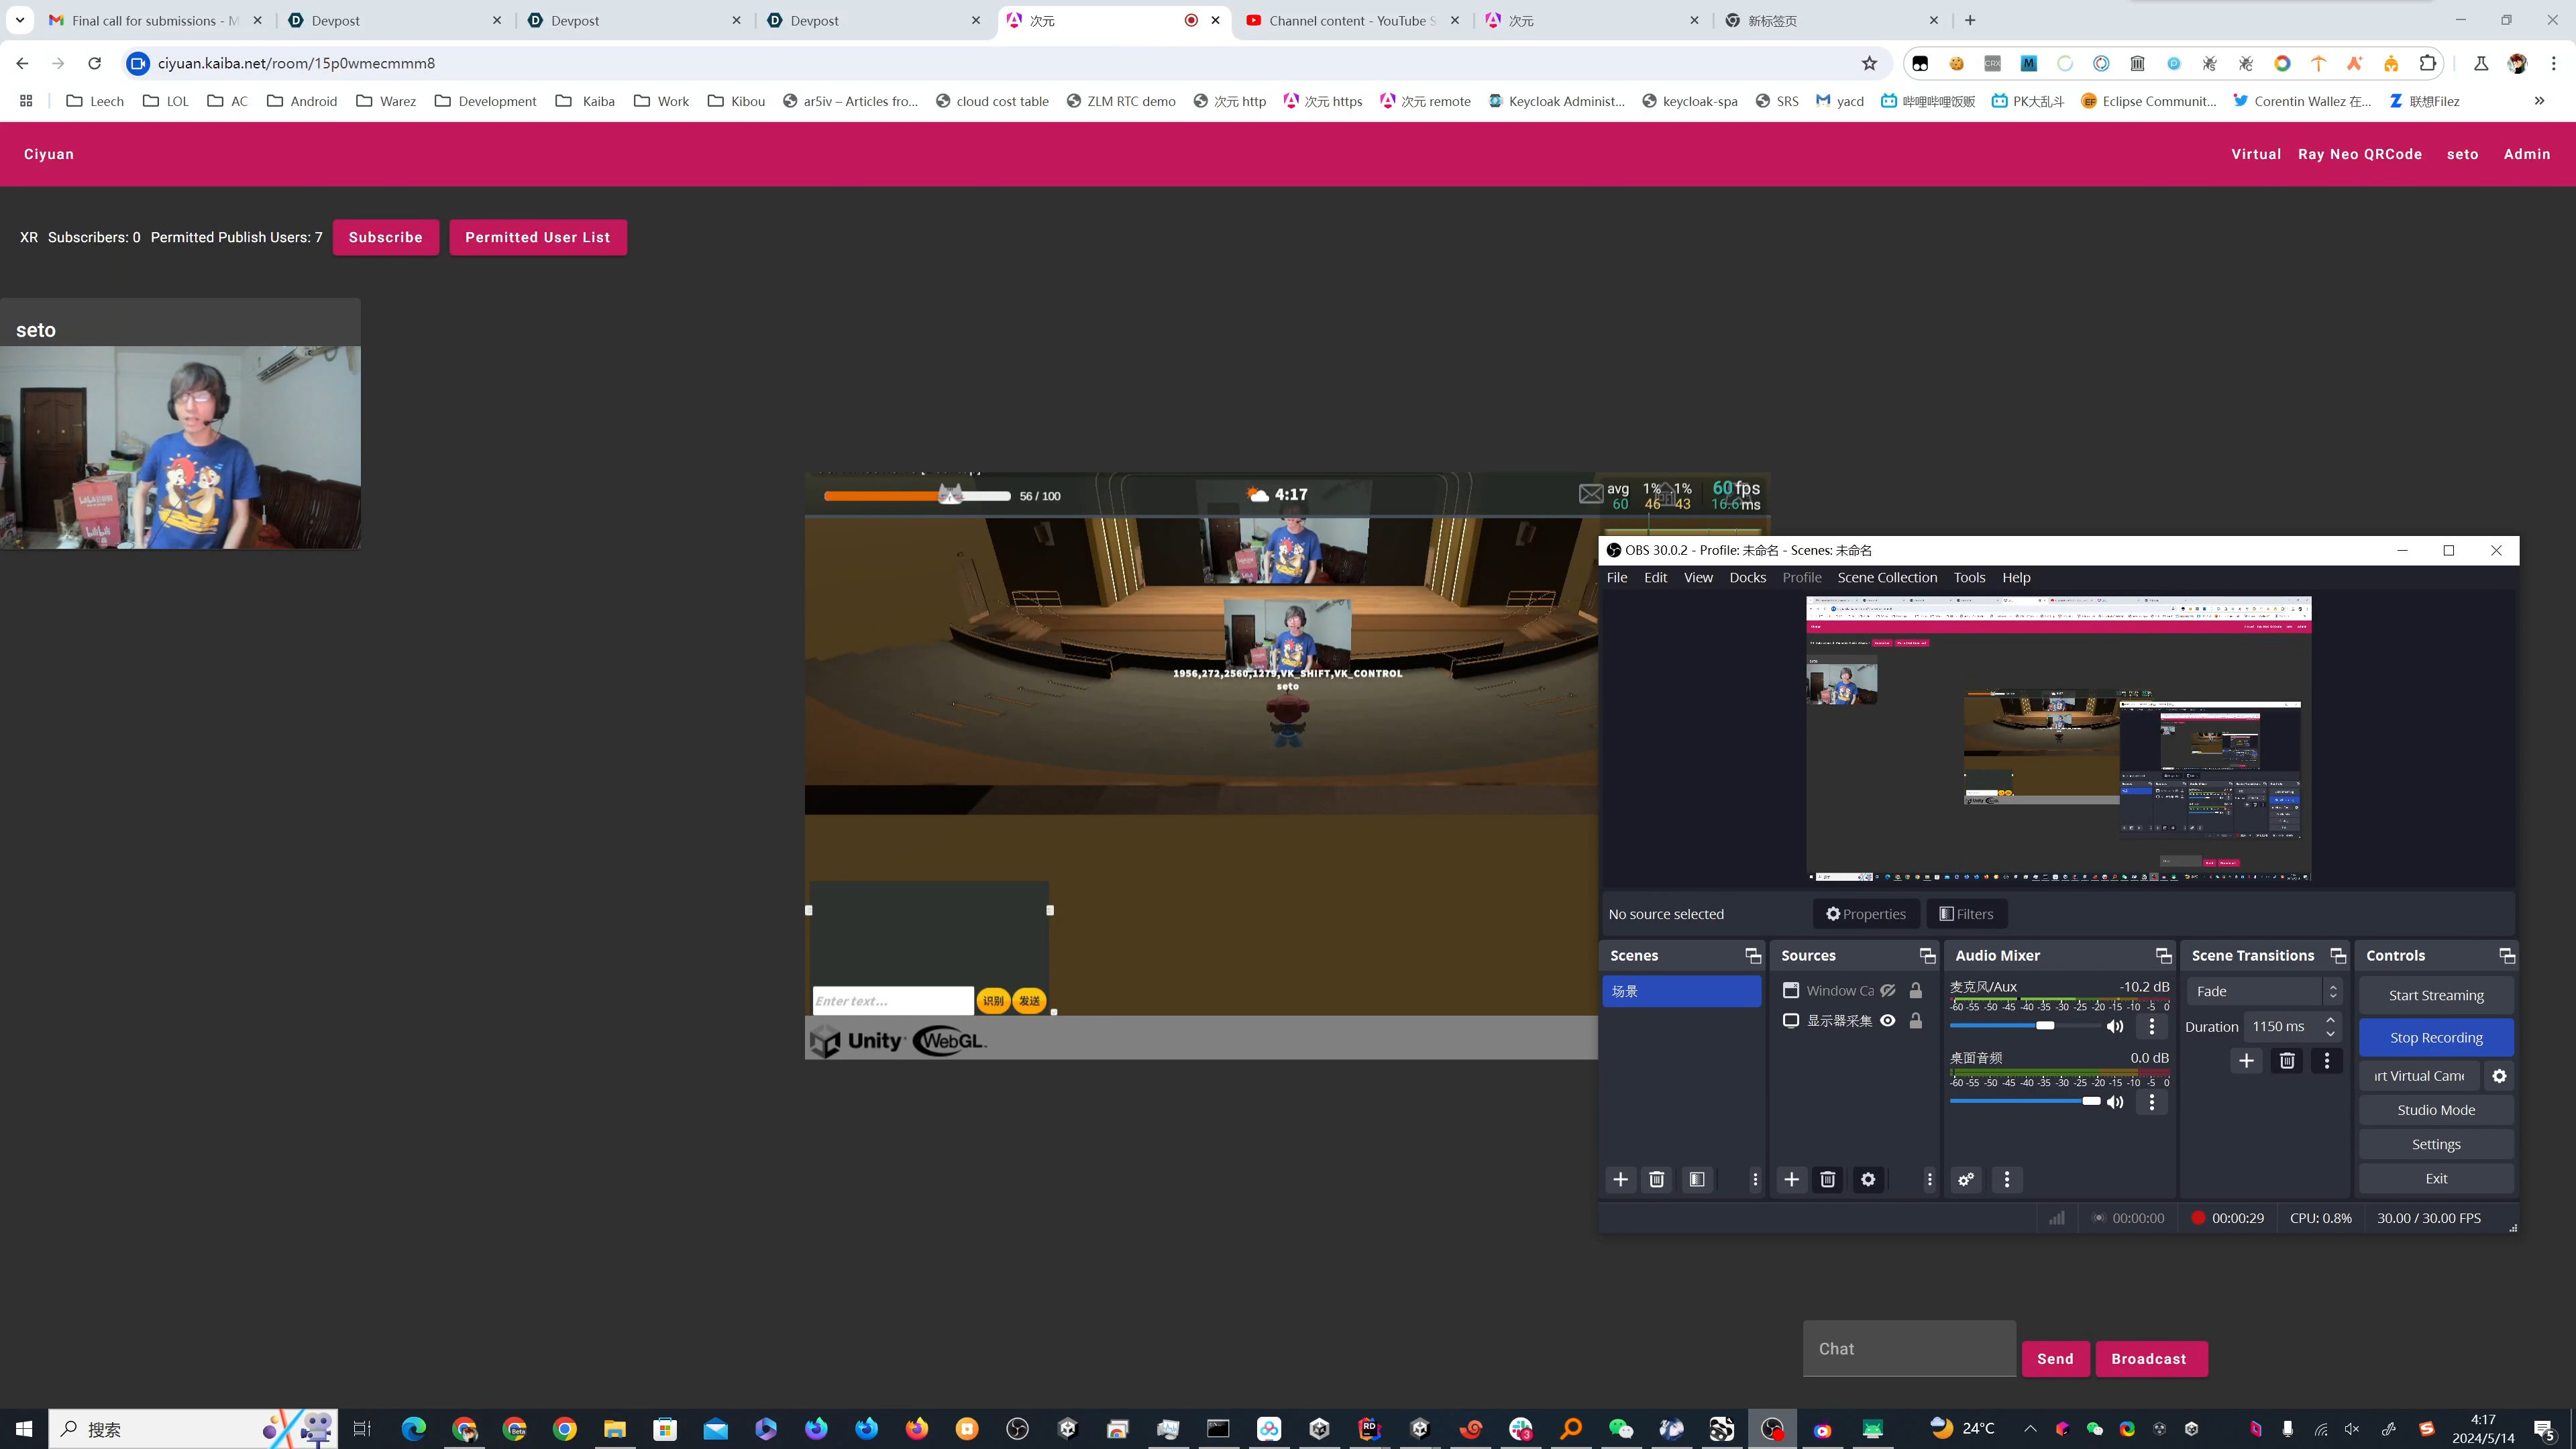
Task: Add a new source in Sources panel
Action: point(1791,1180)
